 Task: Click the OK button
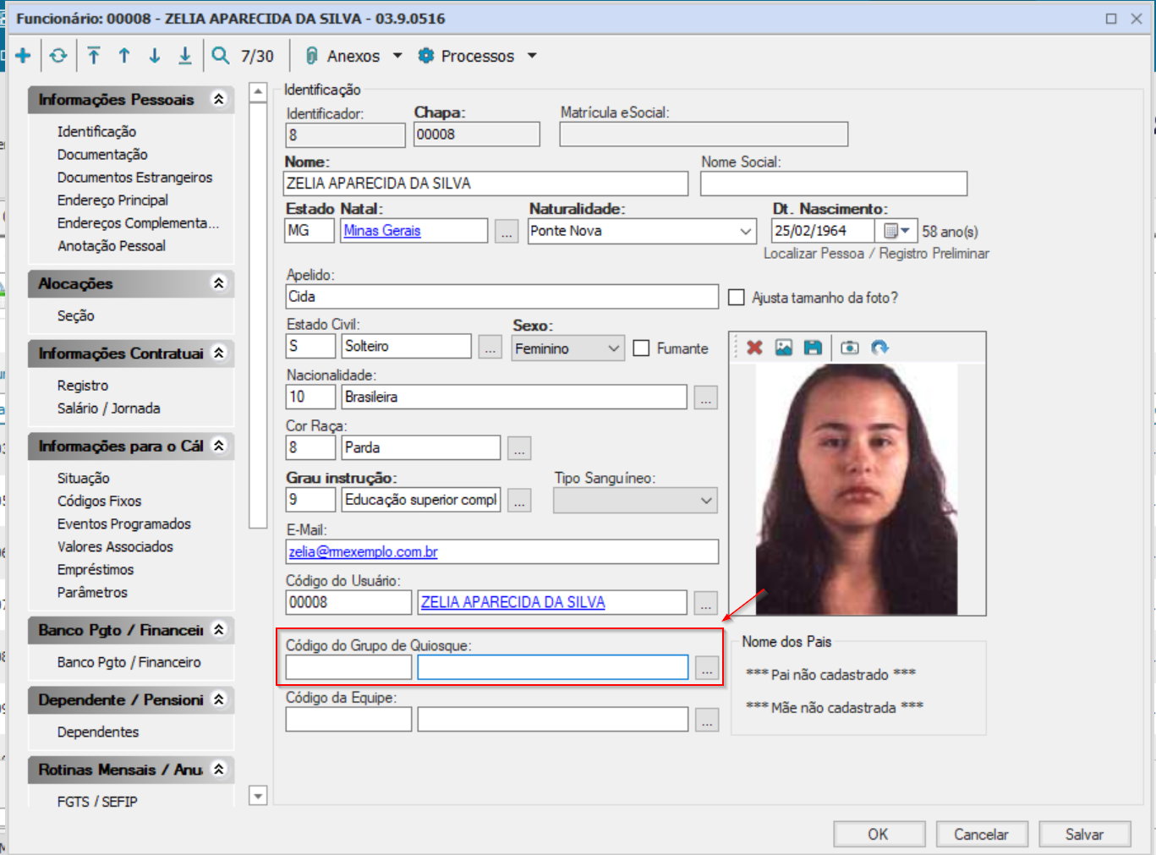(879, 834)
